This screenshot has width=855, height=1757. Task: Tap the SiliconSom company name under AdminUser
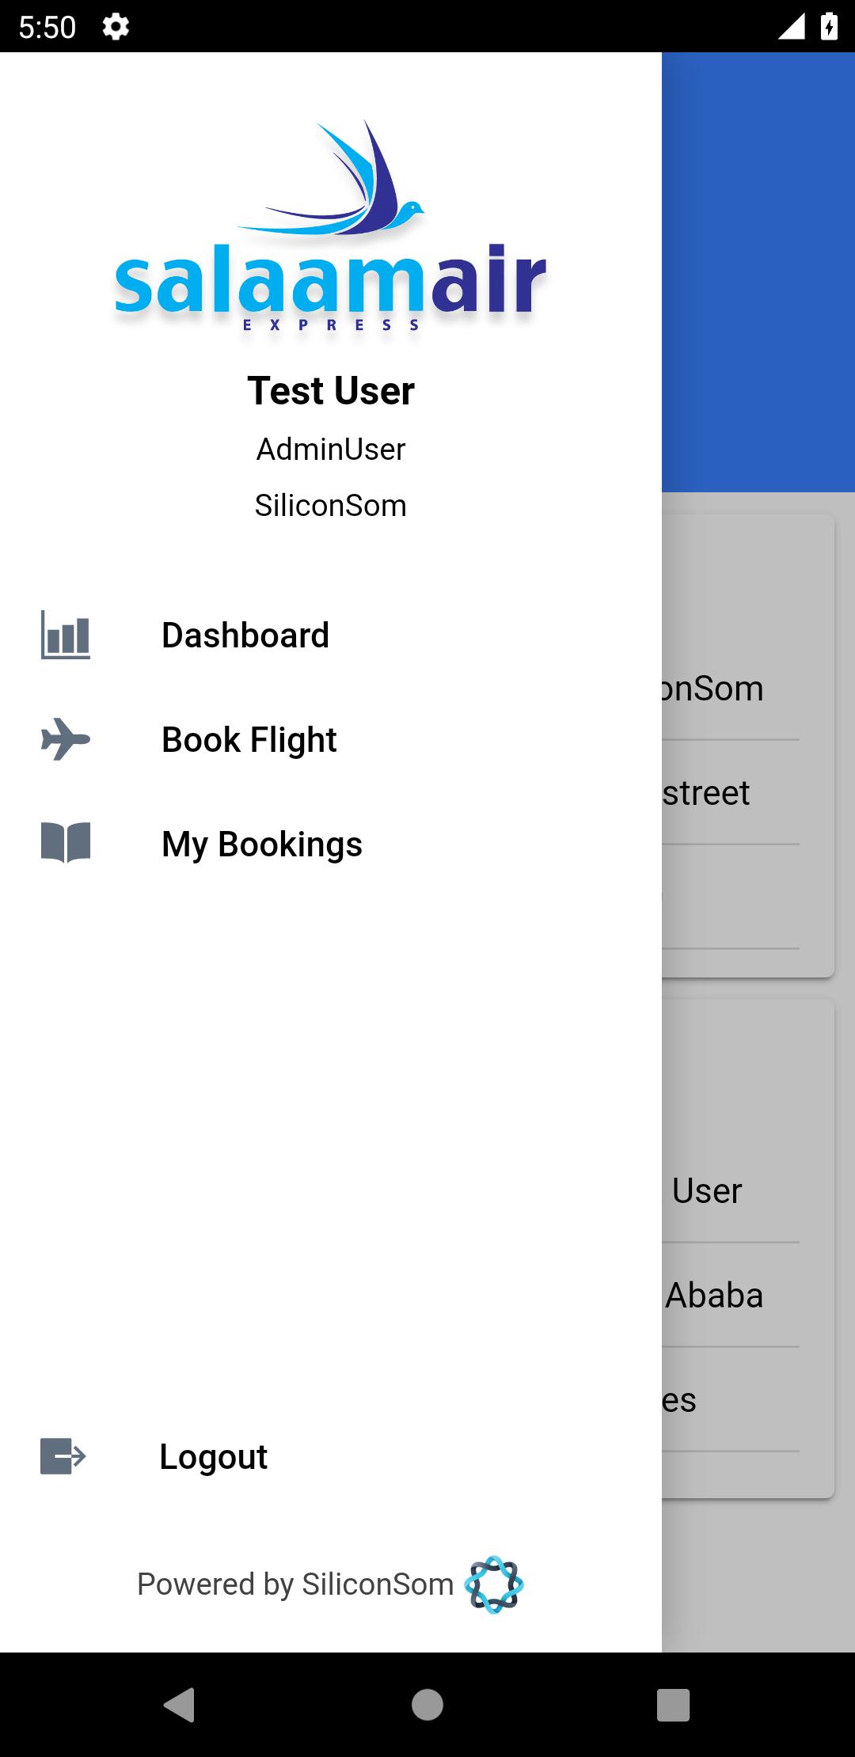[331, 506]
